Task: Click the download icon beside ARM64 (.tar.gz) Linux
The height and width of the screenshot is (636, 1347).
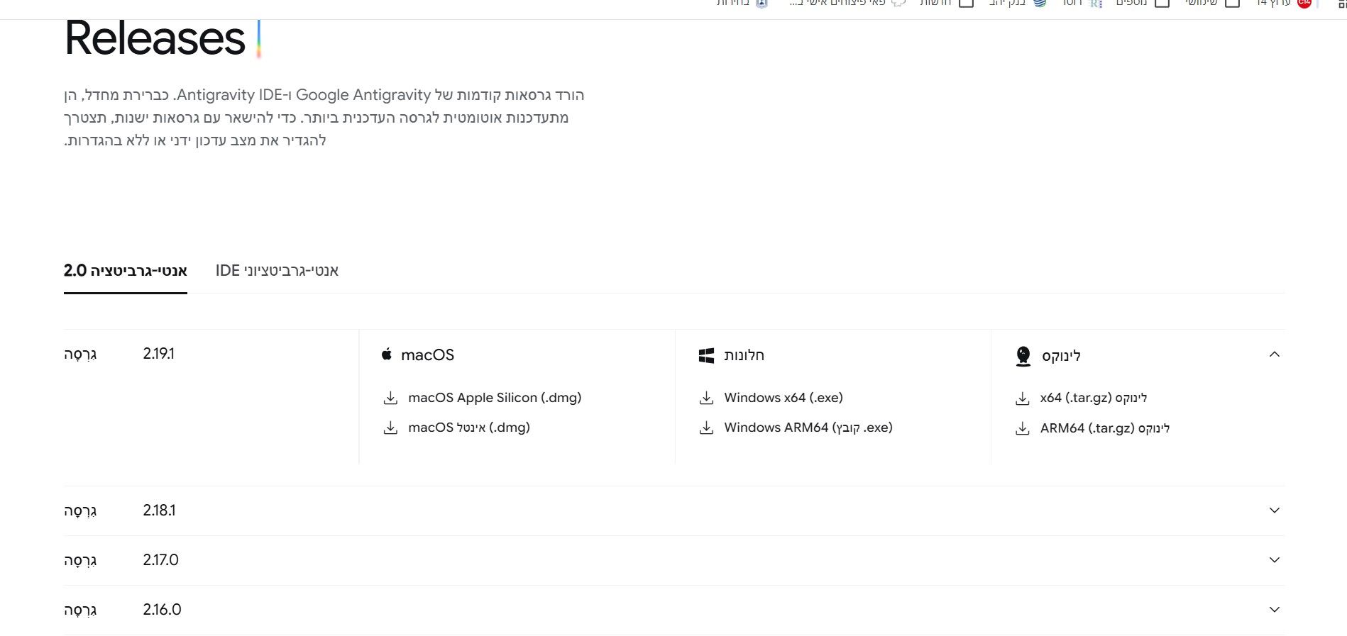Action: click(1022, 428)
